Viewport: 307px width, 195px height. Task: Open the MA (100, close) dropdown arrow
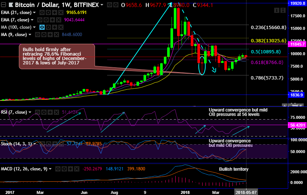[34, 27]
